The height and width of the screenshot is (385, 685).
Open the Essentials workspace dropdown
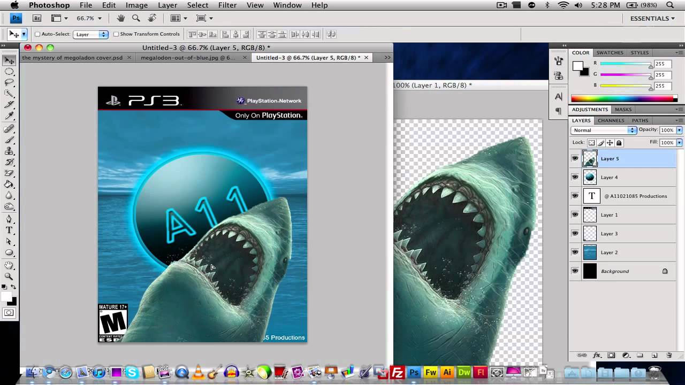click(652, 18)
